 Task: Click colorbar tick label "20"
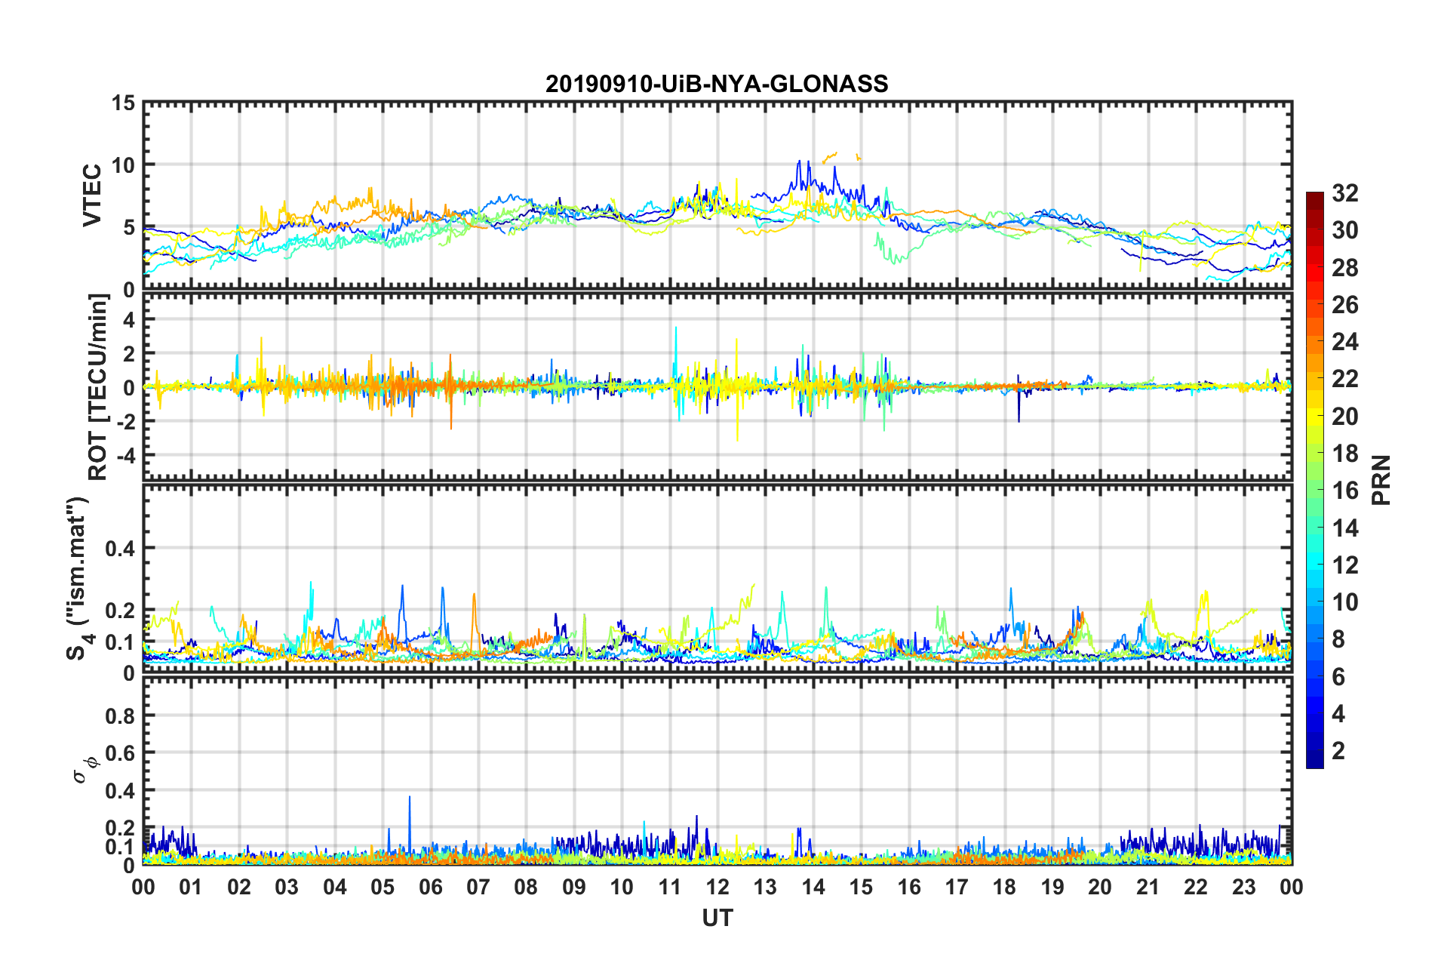1344,417
